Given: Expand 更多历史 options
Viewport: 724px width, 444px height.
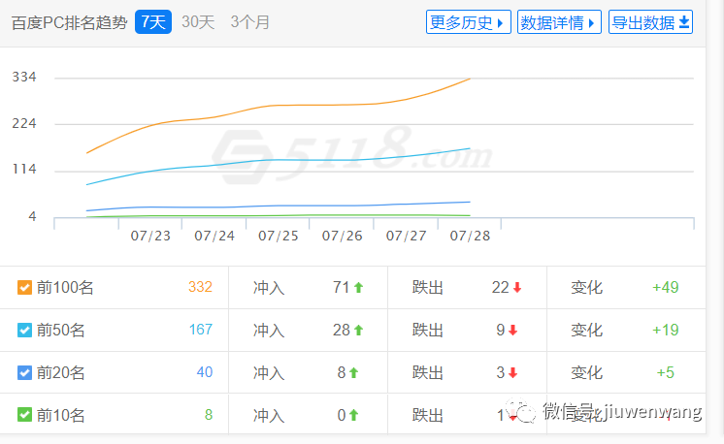Looking at the screenshot, I should 468,22.
